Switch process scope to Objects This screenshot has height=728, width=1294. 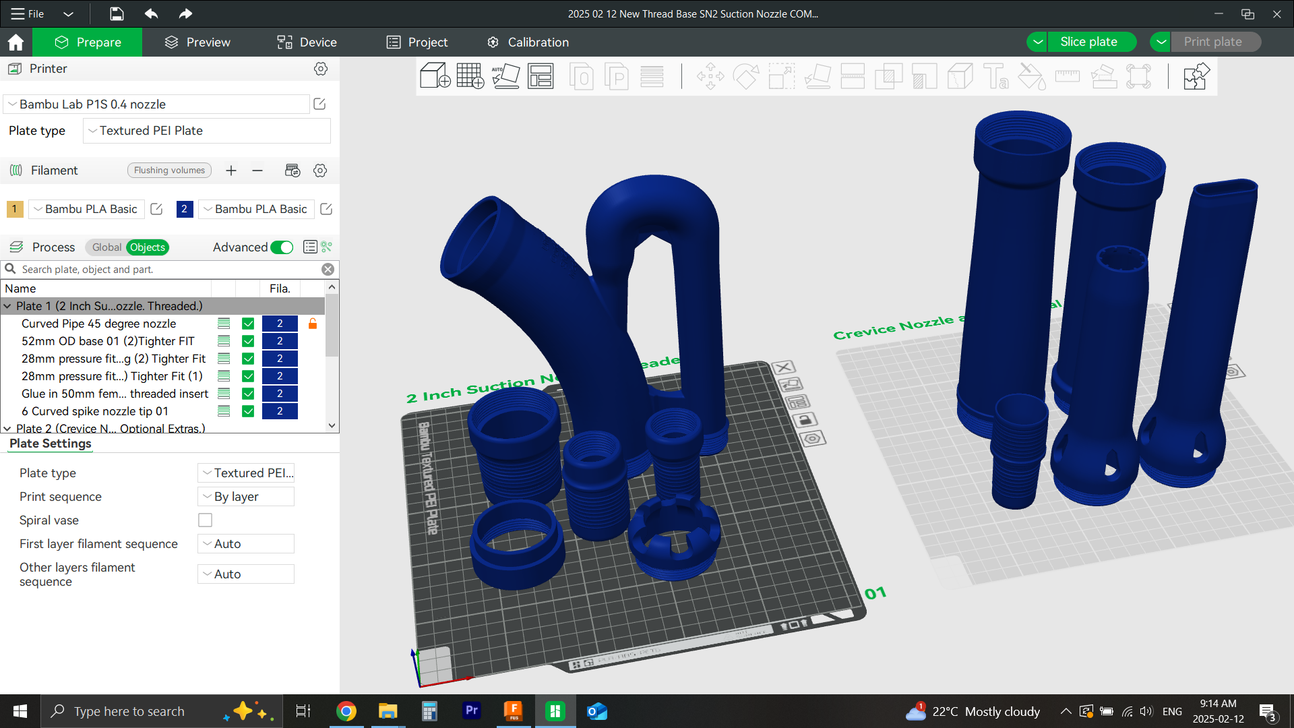click(x=148, y=247)
